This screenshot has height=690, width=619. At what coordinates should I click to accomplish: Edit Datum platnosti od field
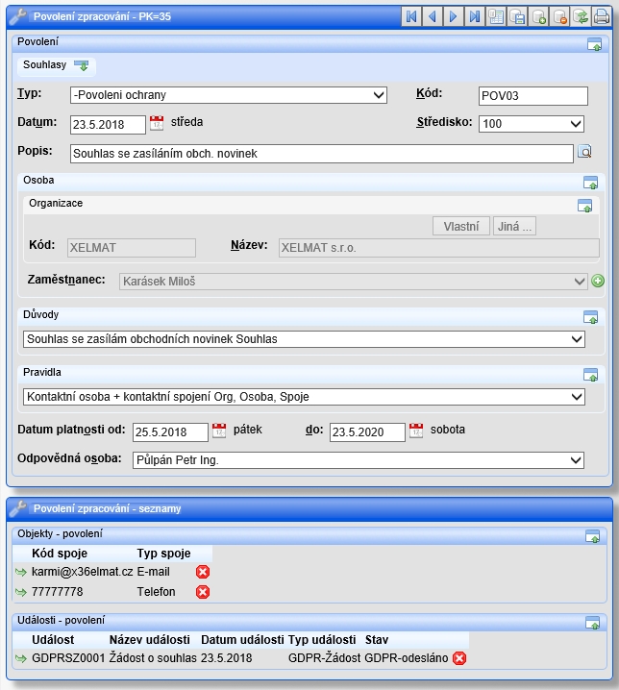[x=170, y=432]
